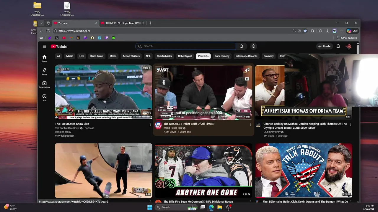Switch to NFL Super Bowl XLVIII tab
This screenshot has width=378, height=212.
(x=123, y=23)
